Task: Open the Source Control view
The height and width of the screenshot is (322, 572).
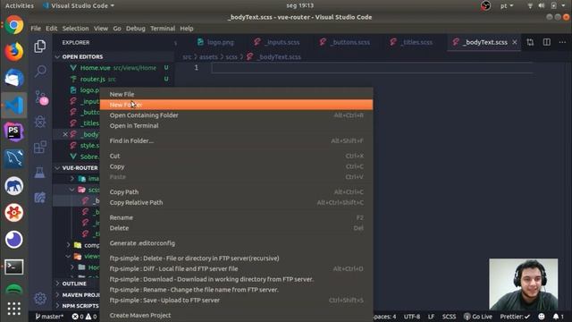Action: 41,97
